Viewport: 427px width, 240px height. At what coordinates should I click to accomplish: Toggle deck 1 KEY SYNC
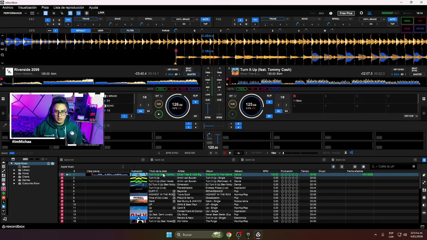172,70
